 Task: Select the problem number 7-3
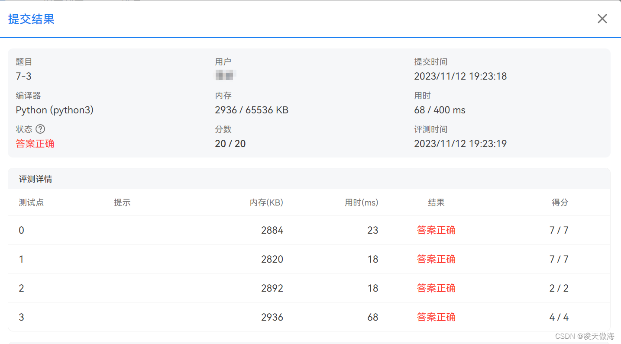[23, 76]
